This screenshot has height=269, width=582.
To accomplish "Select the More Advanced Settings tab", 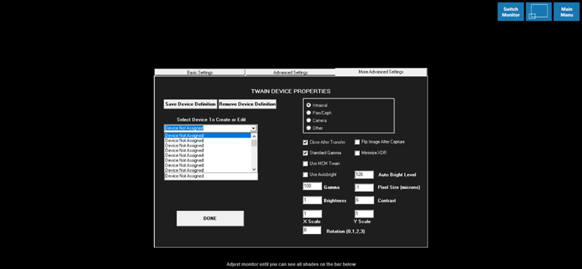I will [381, 72].
